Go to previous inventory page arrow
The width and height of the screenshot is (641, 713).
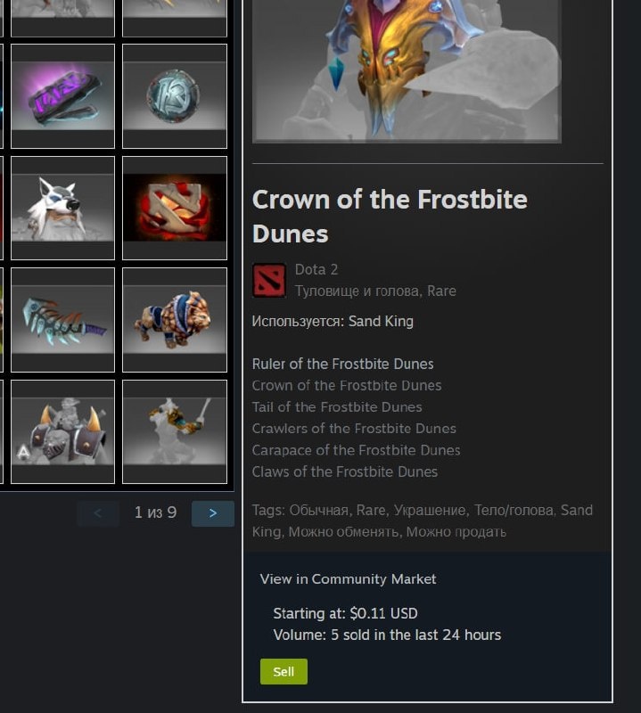tap(98, 513)
